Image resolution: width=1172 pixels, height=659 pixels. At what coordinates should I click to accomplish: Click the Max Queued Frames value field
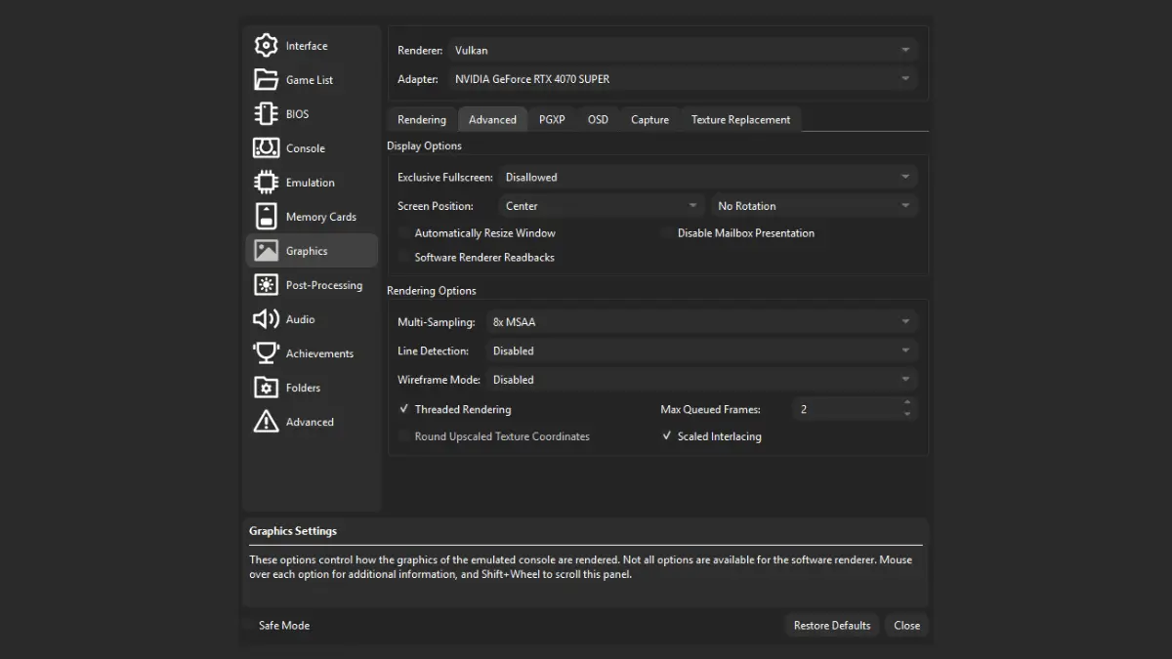pos(846,409)
